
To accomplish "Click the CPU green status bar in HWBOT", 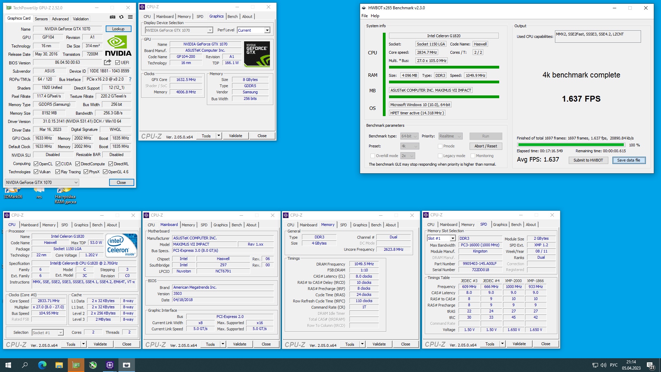I will pyautogui.click(x=444, y=67).
